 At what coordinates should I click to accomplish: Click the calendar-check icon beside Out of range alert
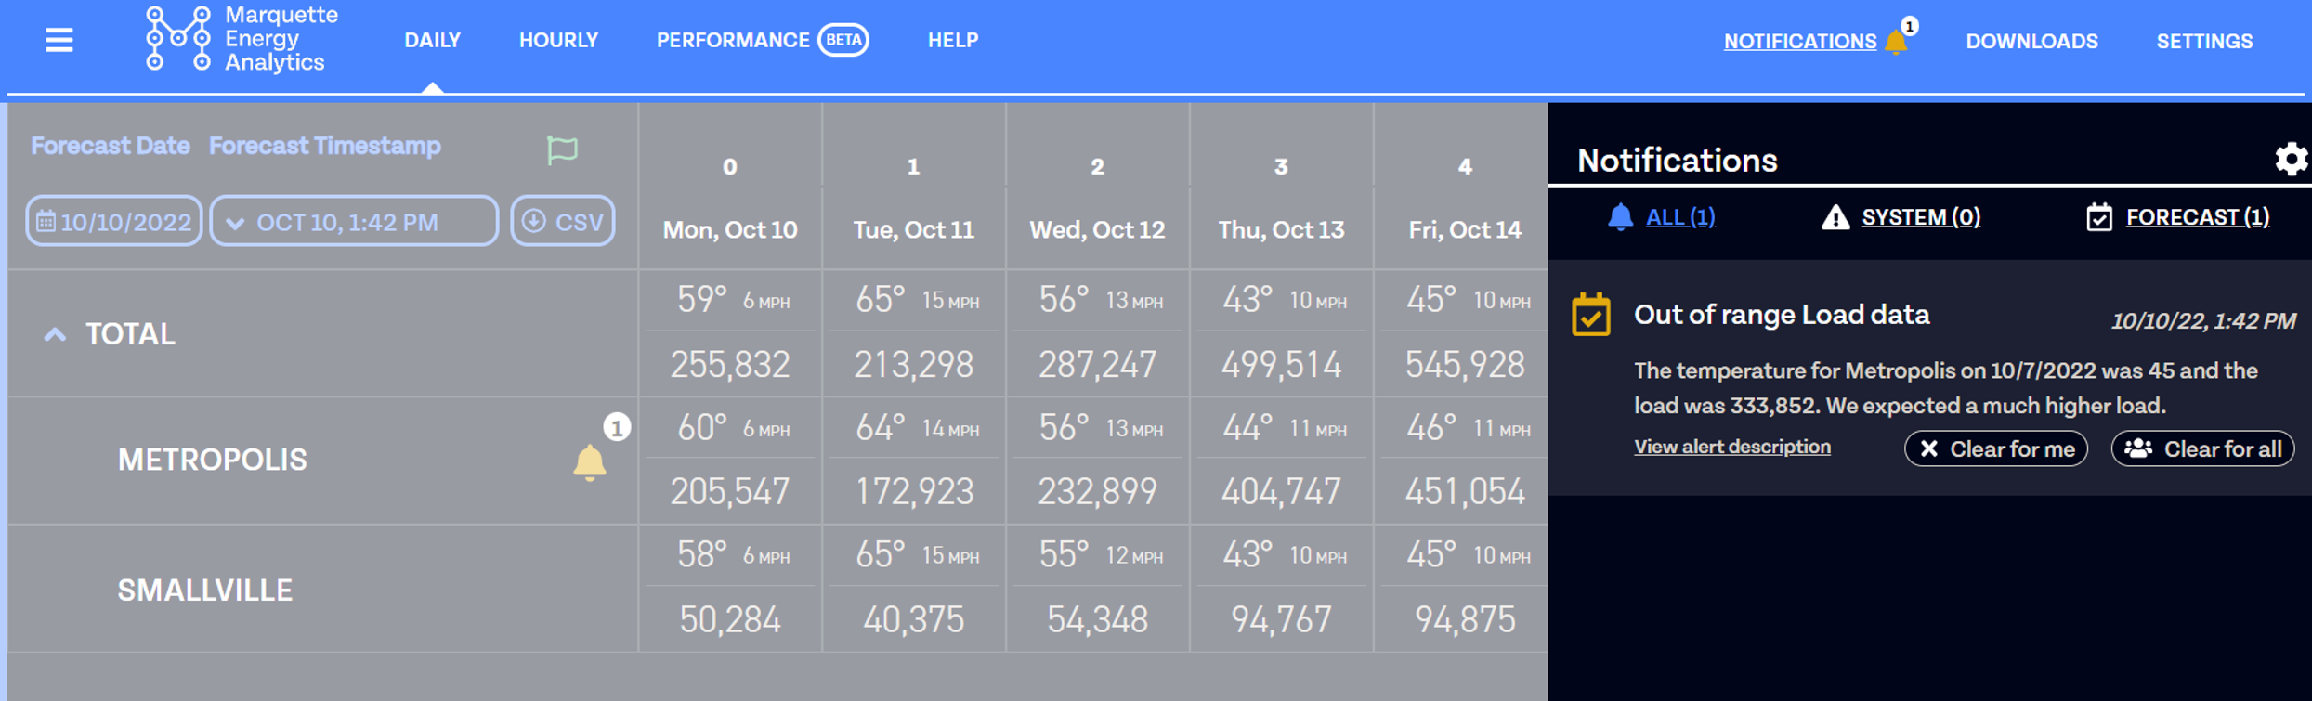point(1591,315)
